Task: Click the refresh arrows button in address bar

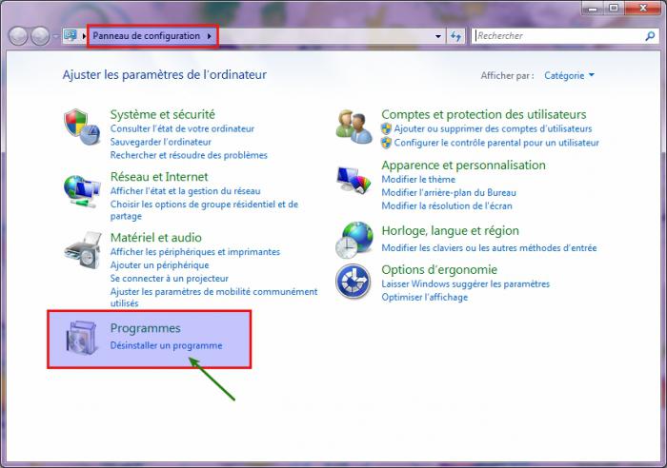Action: click(x=456, y=36)
